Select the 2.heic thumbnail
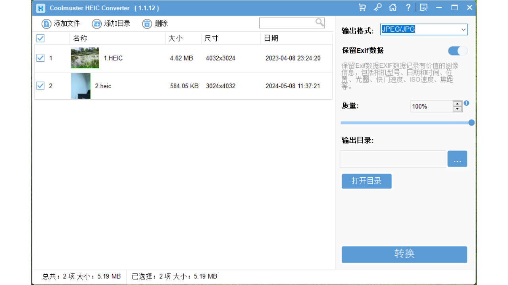 point(81,86)
